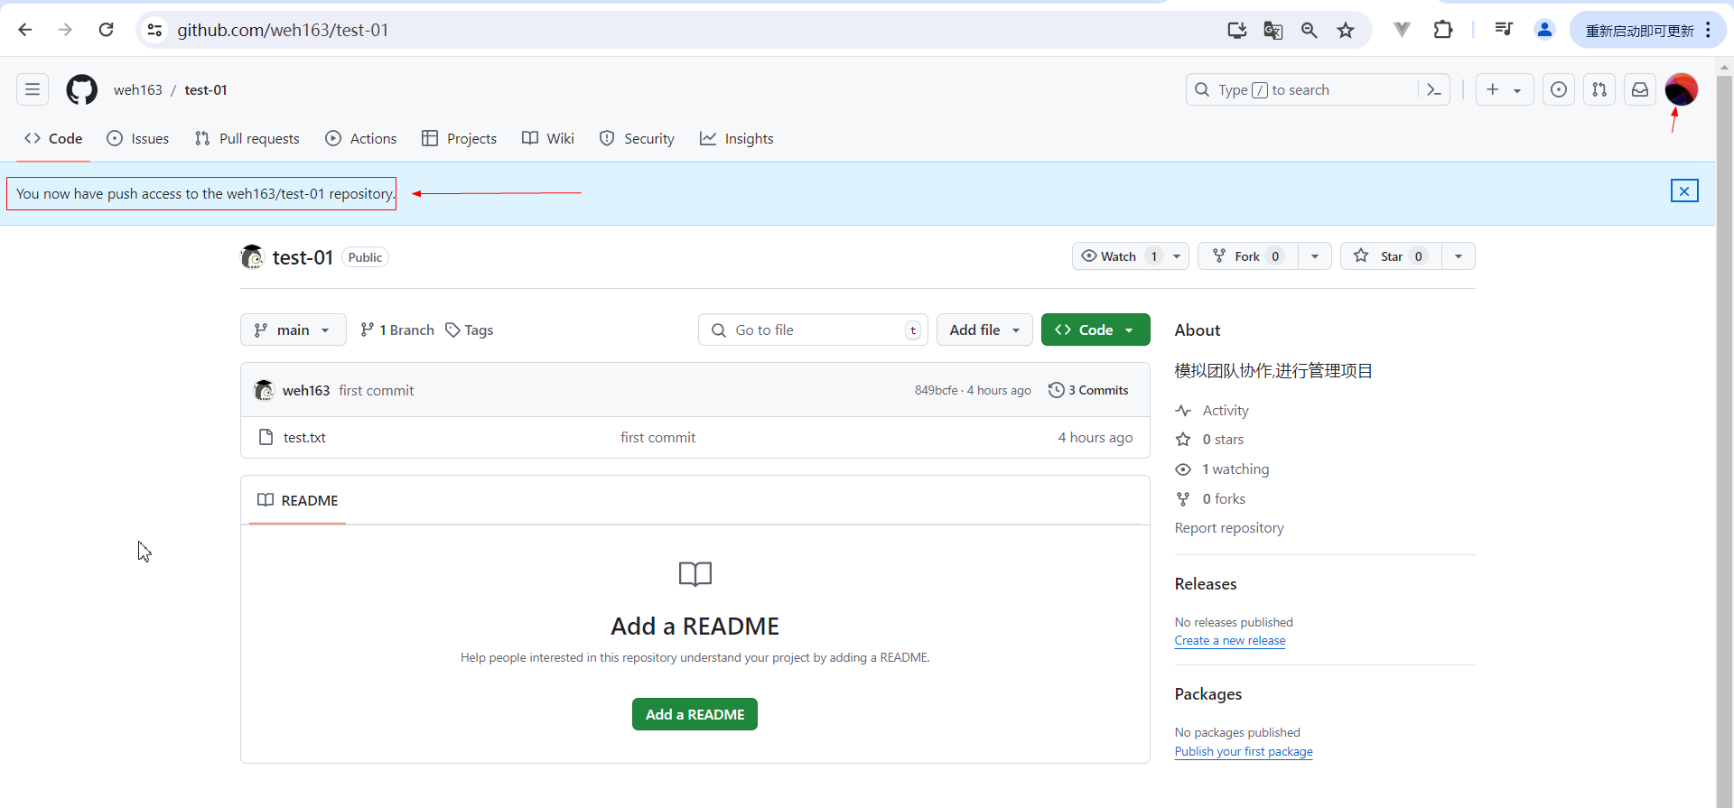1734x808 pixels.
Task: Click the weh163 breadcrumb link
Action: (138, 89)
